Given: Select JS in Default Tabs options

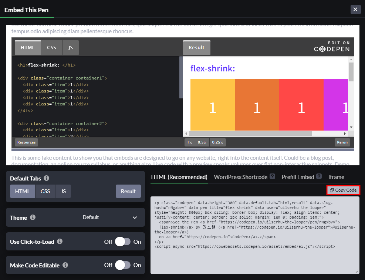Looking at the screenshot, I should pyautogui.click(x=63, y=191).
